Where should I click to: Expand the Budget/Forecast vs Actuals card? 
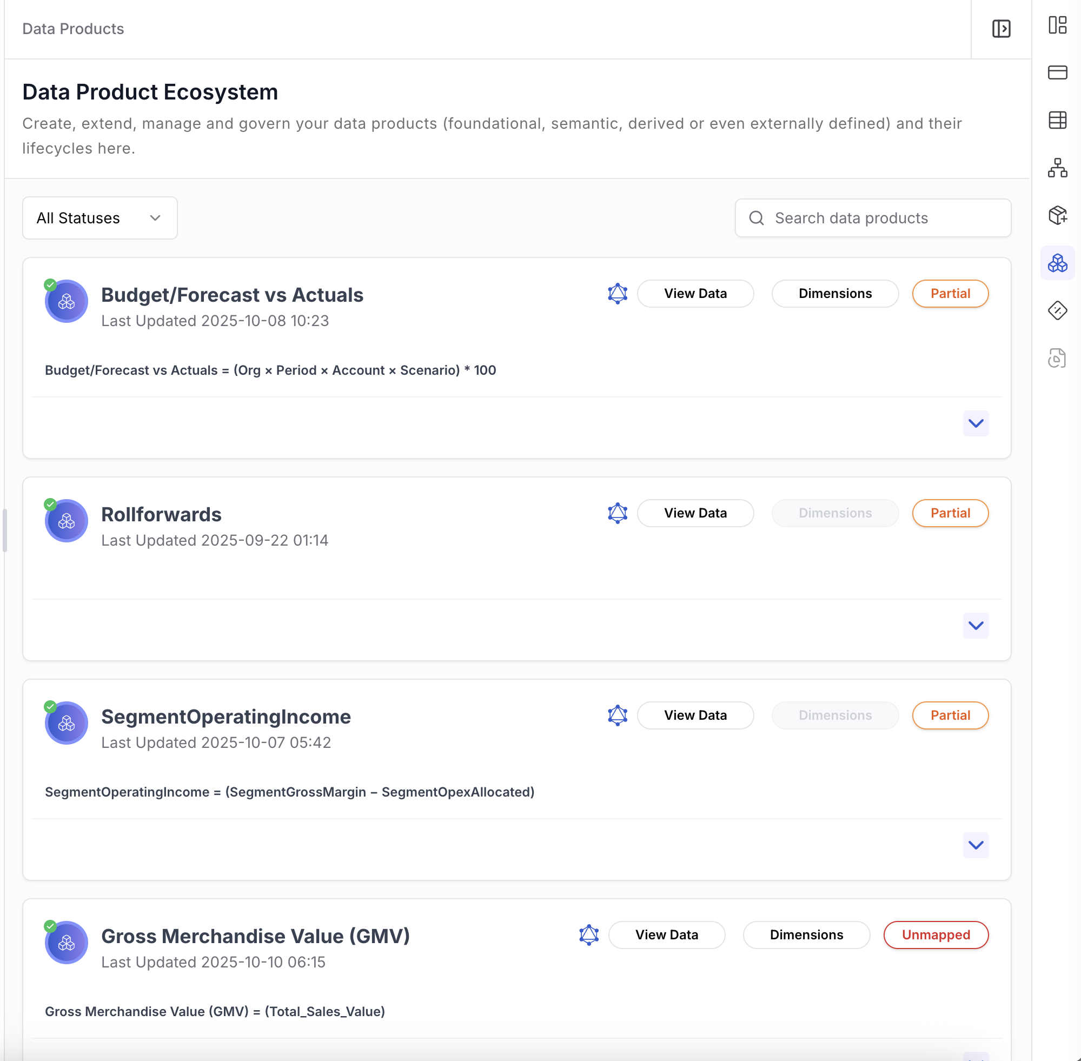[975, 423]
